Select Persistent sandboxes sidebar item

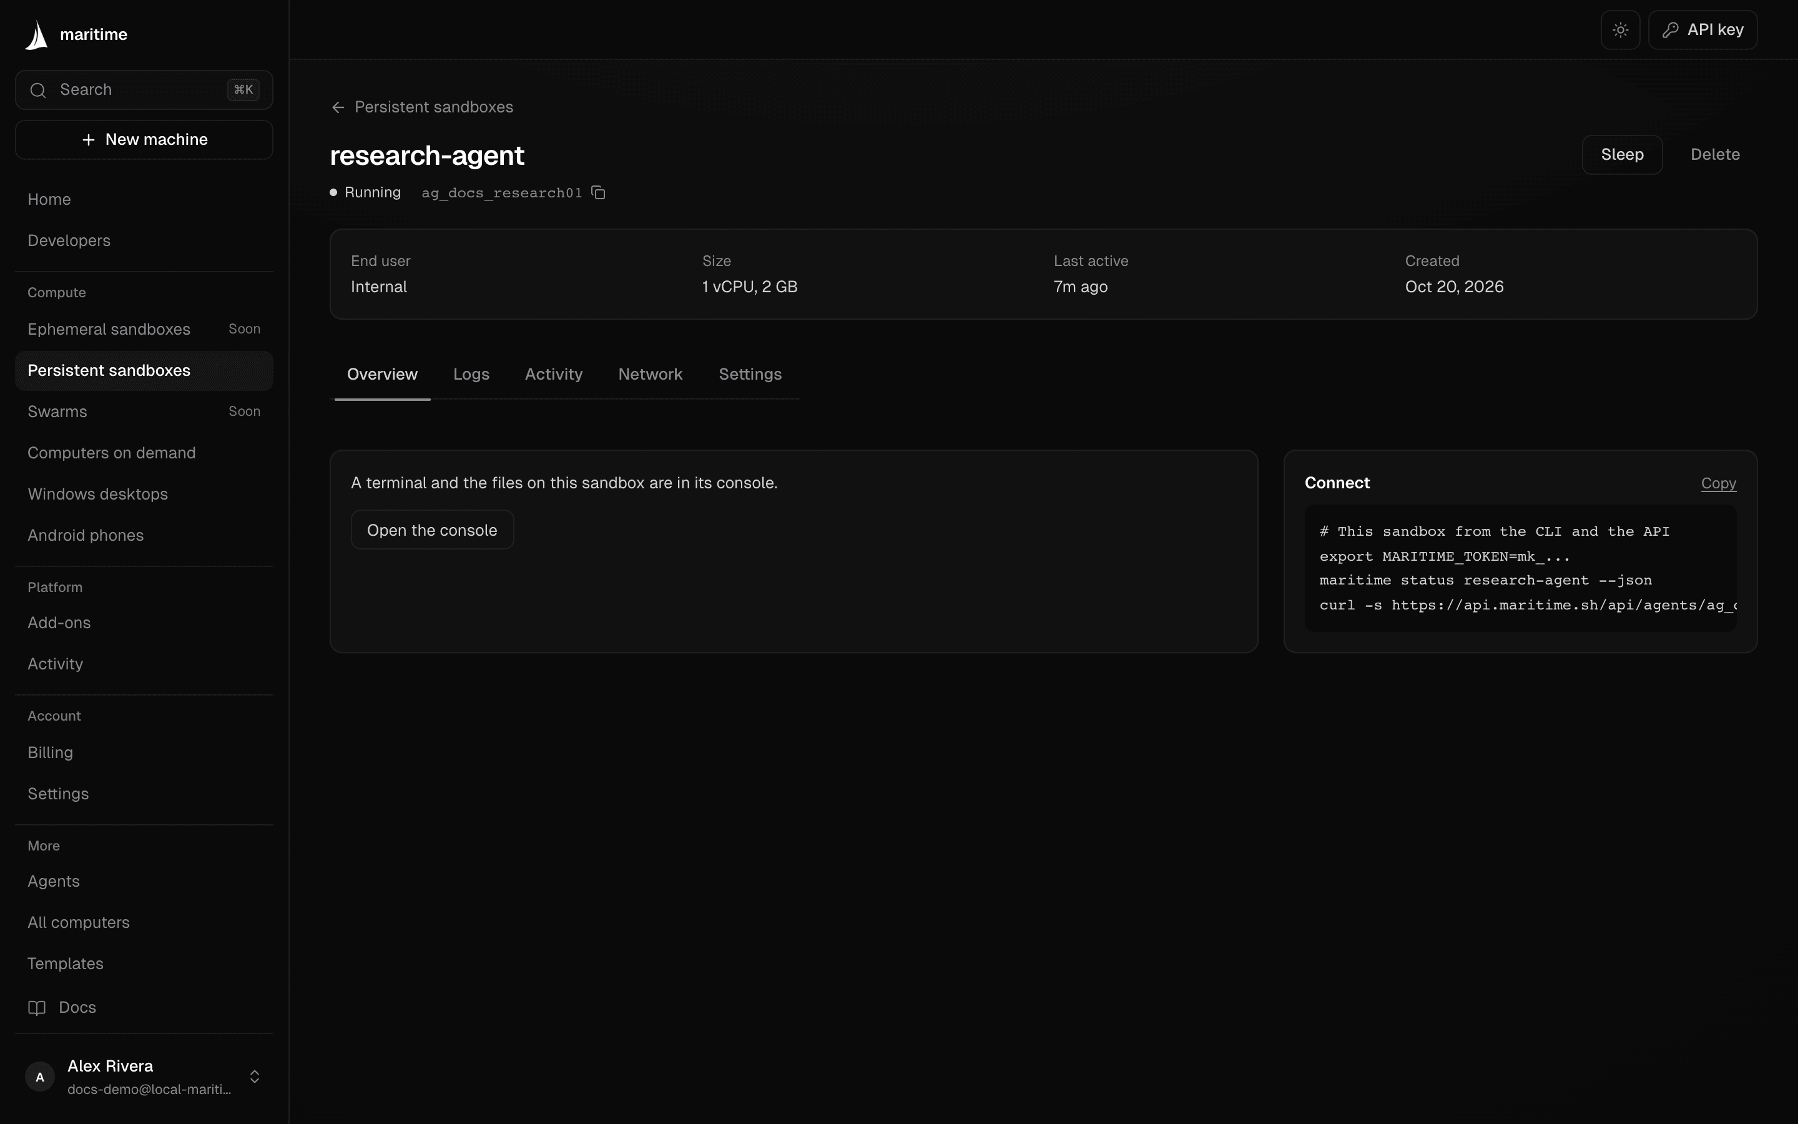[144, 370]
